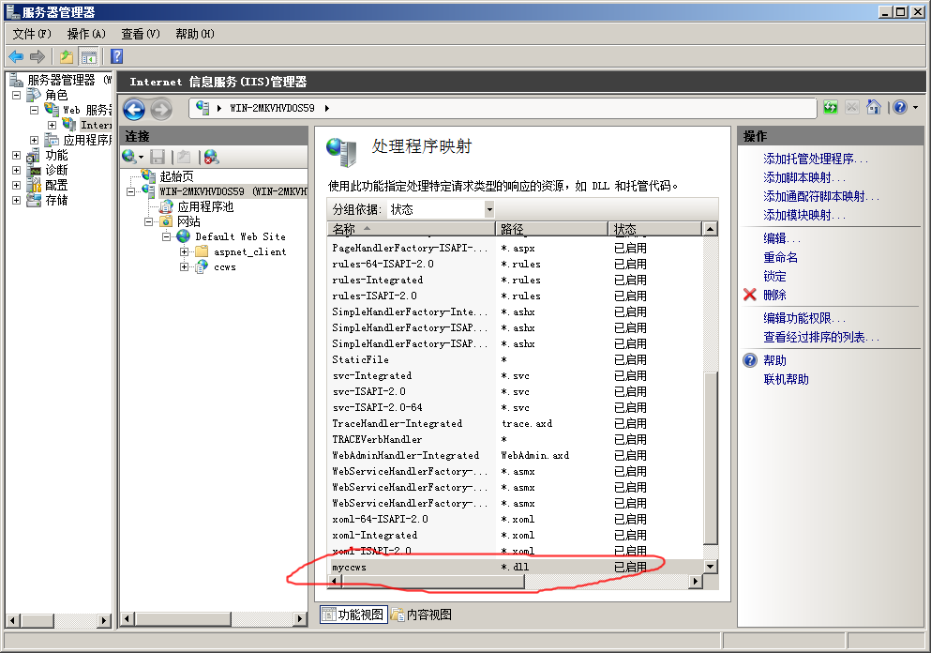
Task: Click the refresh page icon in address bar
Action: click(x=831, y=108)
